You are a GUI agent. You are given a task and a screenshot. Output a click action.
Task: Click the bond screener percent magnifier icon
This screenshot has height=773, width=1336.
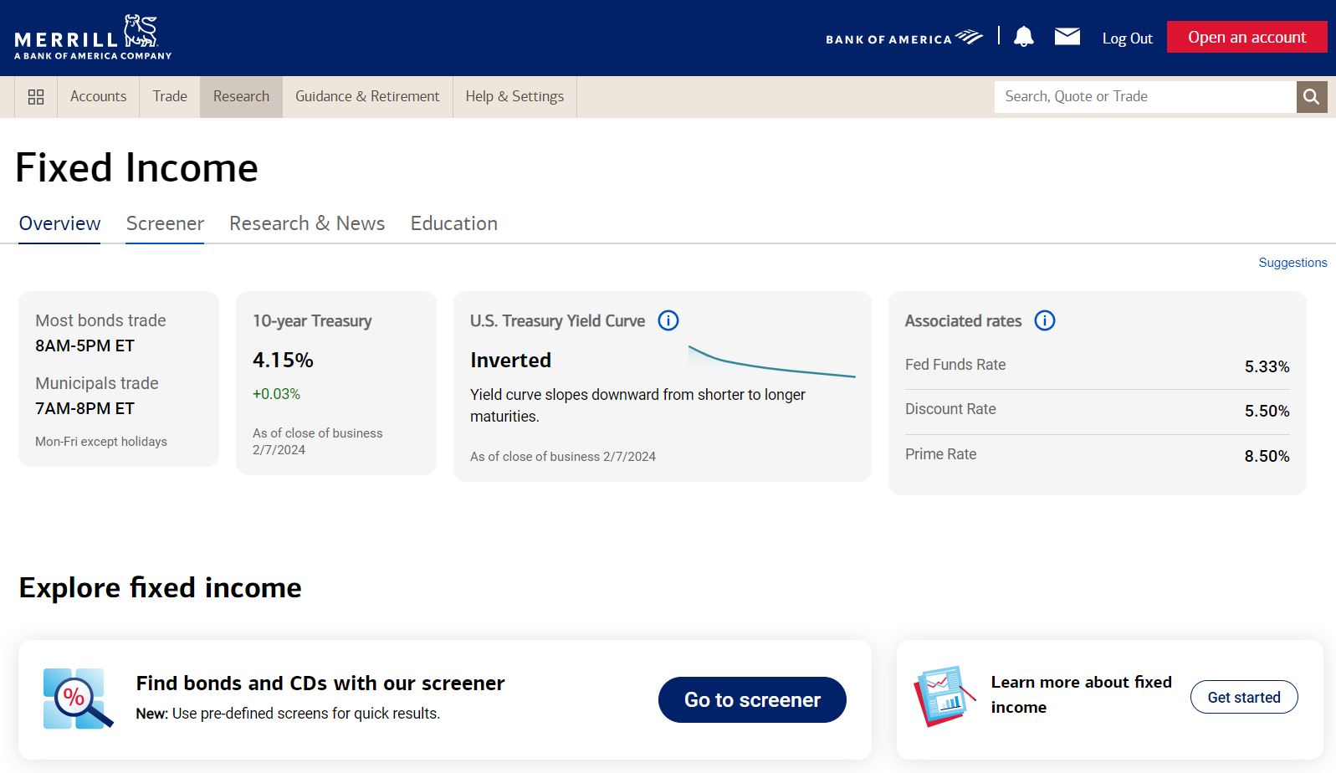[78, 699]
